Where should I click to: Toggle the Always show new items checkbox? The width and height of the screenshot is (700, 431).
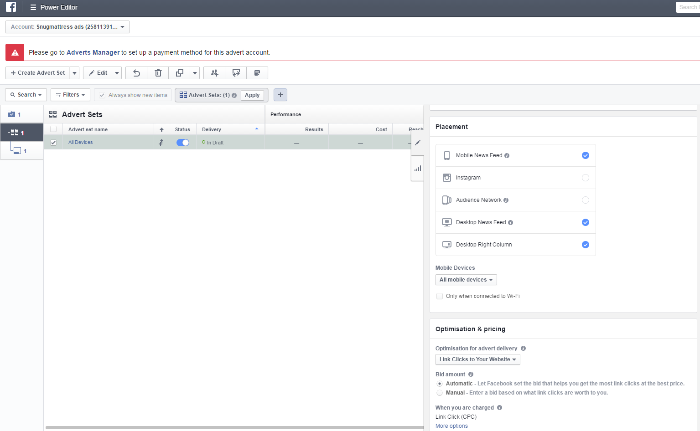pyautogui.click(x=102, y=95)
